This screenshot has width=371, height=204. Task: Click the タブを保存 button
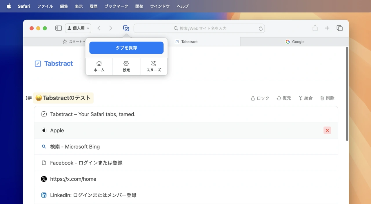(126, 48)
